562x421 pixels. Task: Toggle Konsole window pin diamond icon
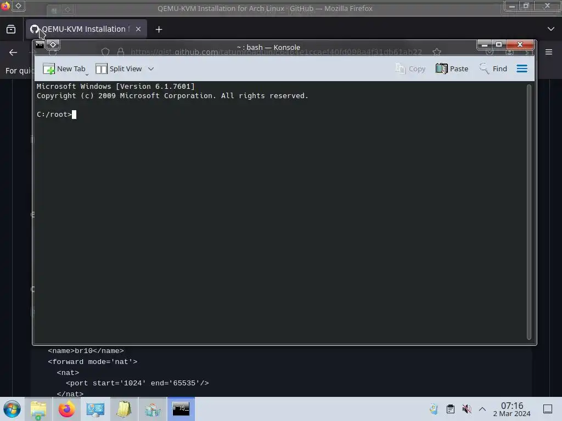click(x=53, y=45)
